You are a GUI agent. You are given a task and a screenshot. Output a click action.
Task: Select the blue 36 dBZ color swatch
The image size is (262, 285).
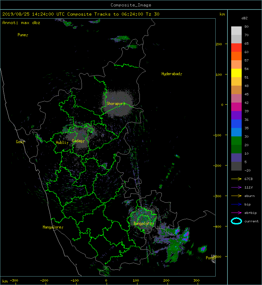[x=236, y=124]
